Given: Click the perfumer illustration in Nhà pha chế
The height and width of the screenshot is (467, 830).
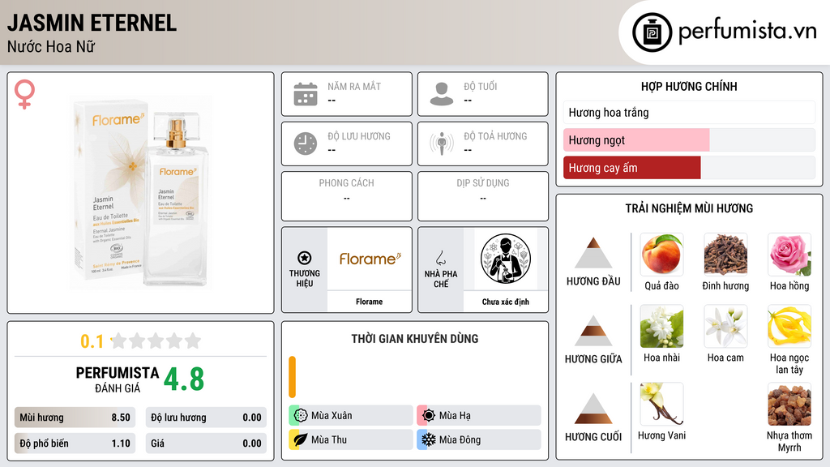Looking at the screenshot, I should tap(506, 259).
